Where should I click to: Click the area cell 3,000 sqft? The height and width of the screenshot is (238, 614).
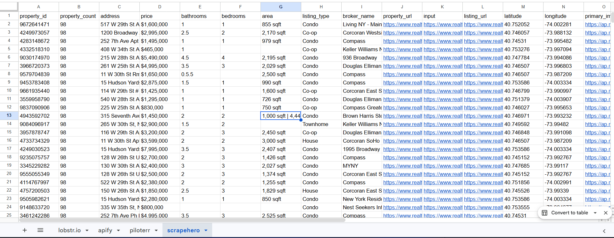pos(281,141)
